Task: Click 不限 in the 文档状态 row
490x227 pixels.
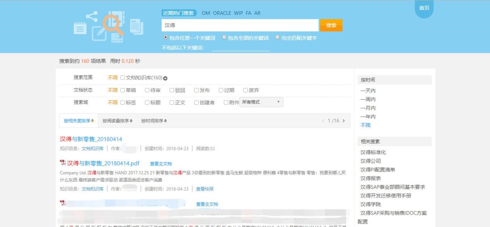Action: tap(113, 90)
